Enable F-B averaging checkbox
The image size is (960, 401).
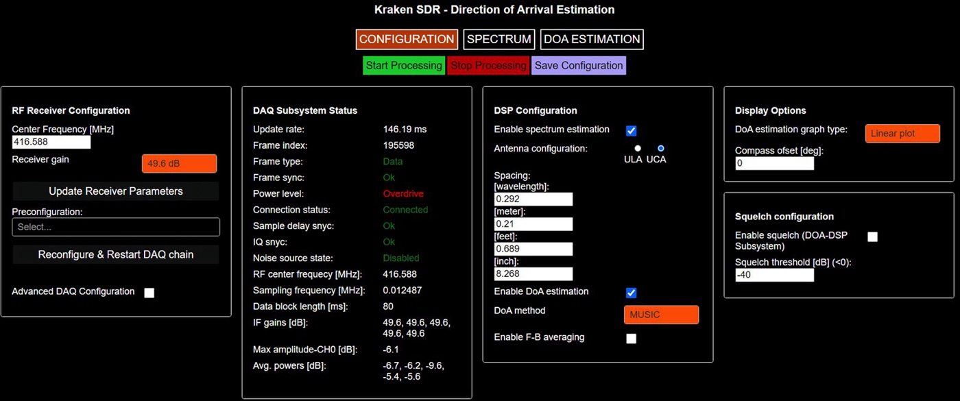[632, 339]
